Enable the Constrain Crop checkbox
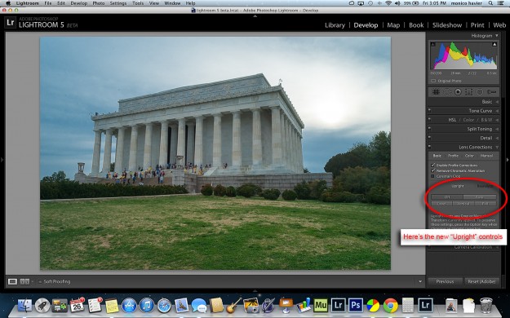Screen dimensions: 510x318 point(433,176)
